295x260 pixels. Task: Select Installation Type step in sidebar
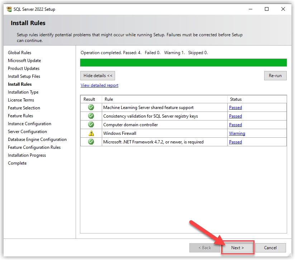(x=23, y=92)
